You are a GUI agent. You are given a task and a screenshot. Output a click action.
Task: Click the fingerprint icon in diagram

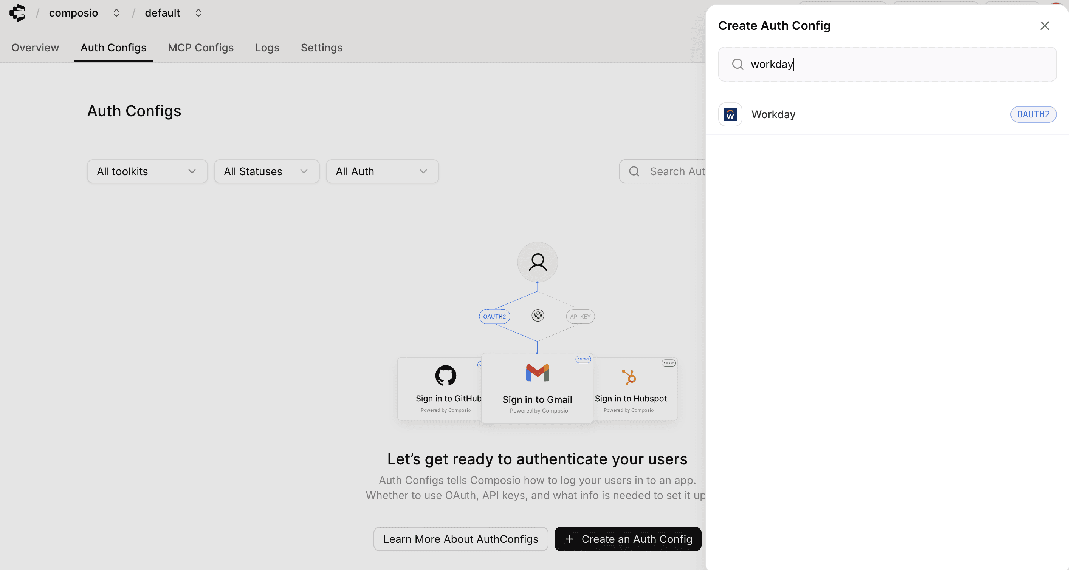[x=538, y=316]
